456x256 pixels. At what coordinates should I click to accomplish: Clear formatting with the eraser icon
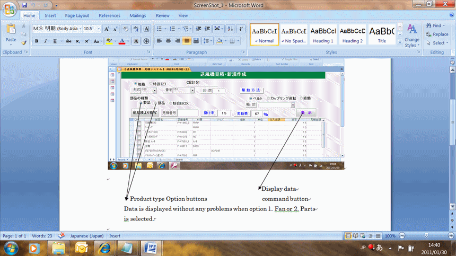126,29
